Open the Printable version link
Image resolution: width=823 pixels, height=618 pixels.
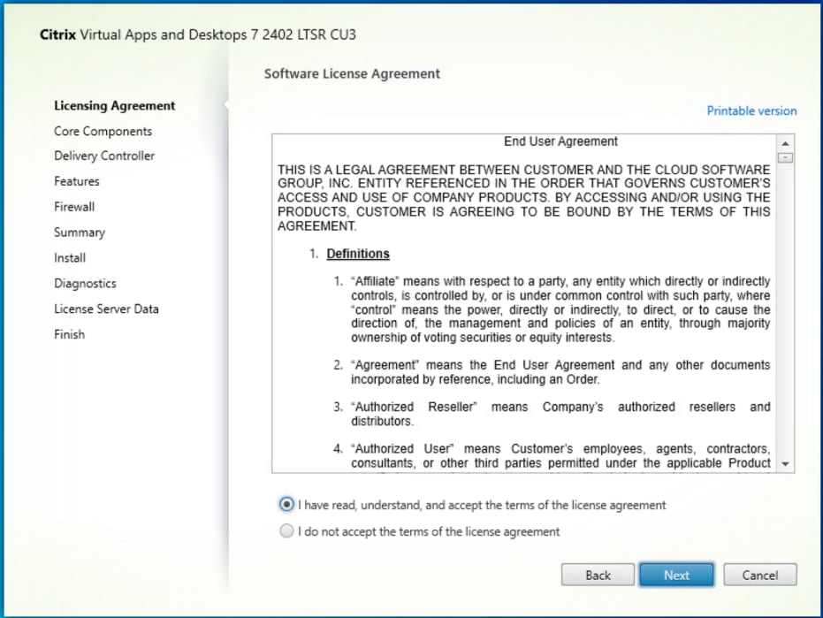pos(751,111)
